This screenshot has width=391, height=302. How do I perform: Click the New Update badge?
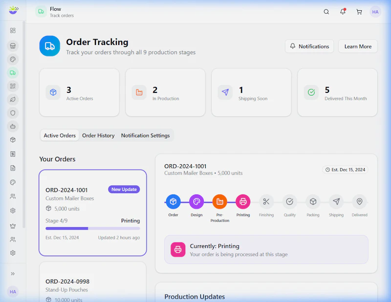(124, 189)
